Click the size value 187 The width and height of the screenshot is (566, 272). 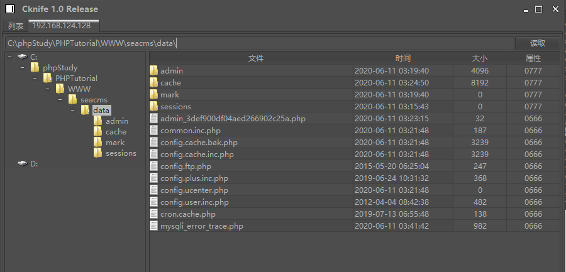pyautogui.click(x=480, y=130)
